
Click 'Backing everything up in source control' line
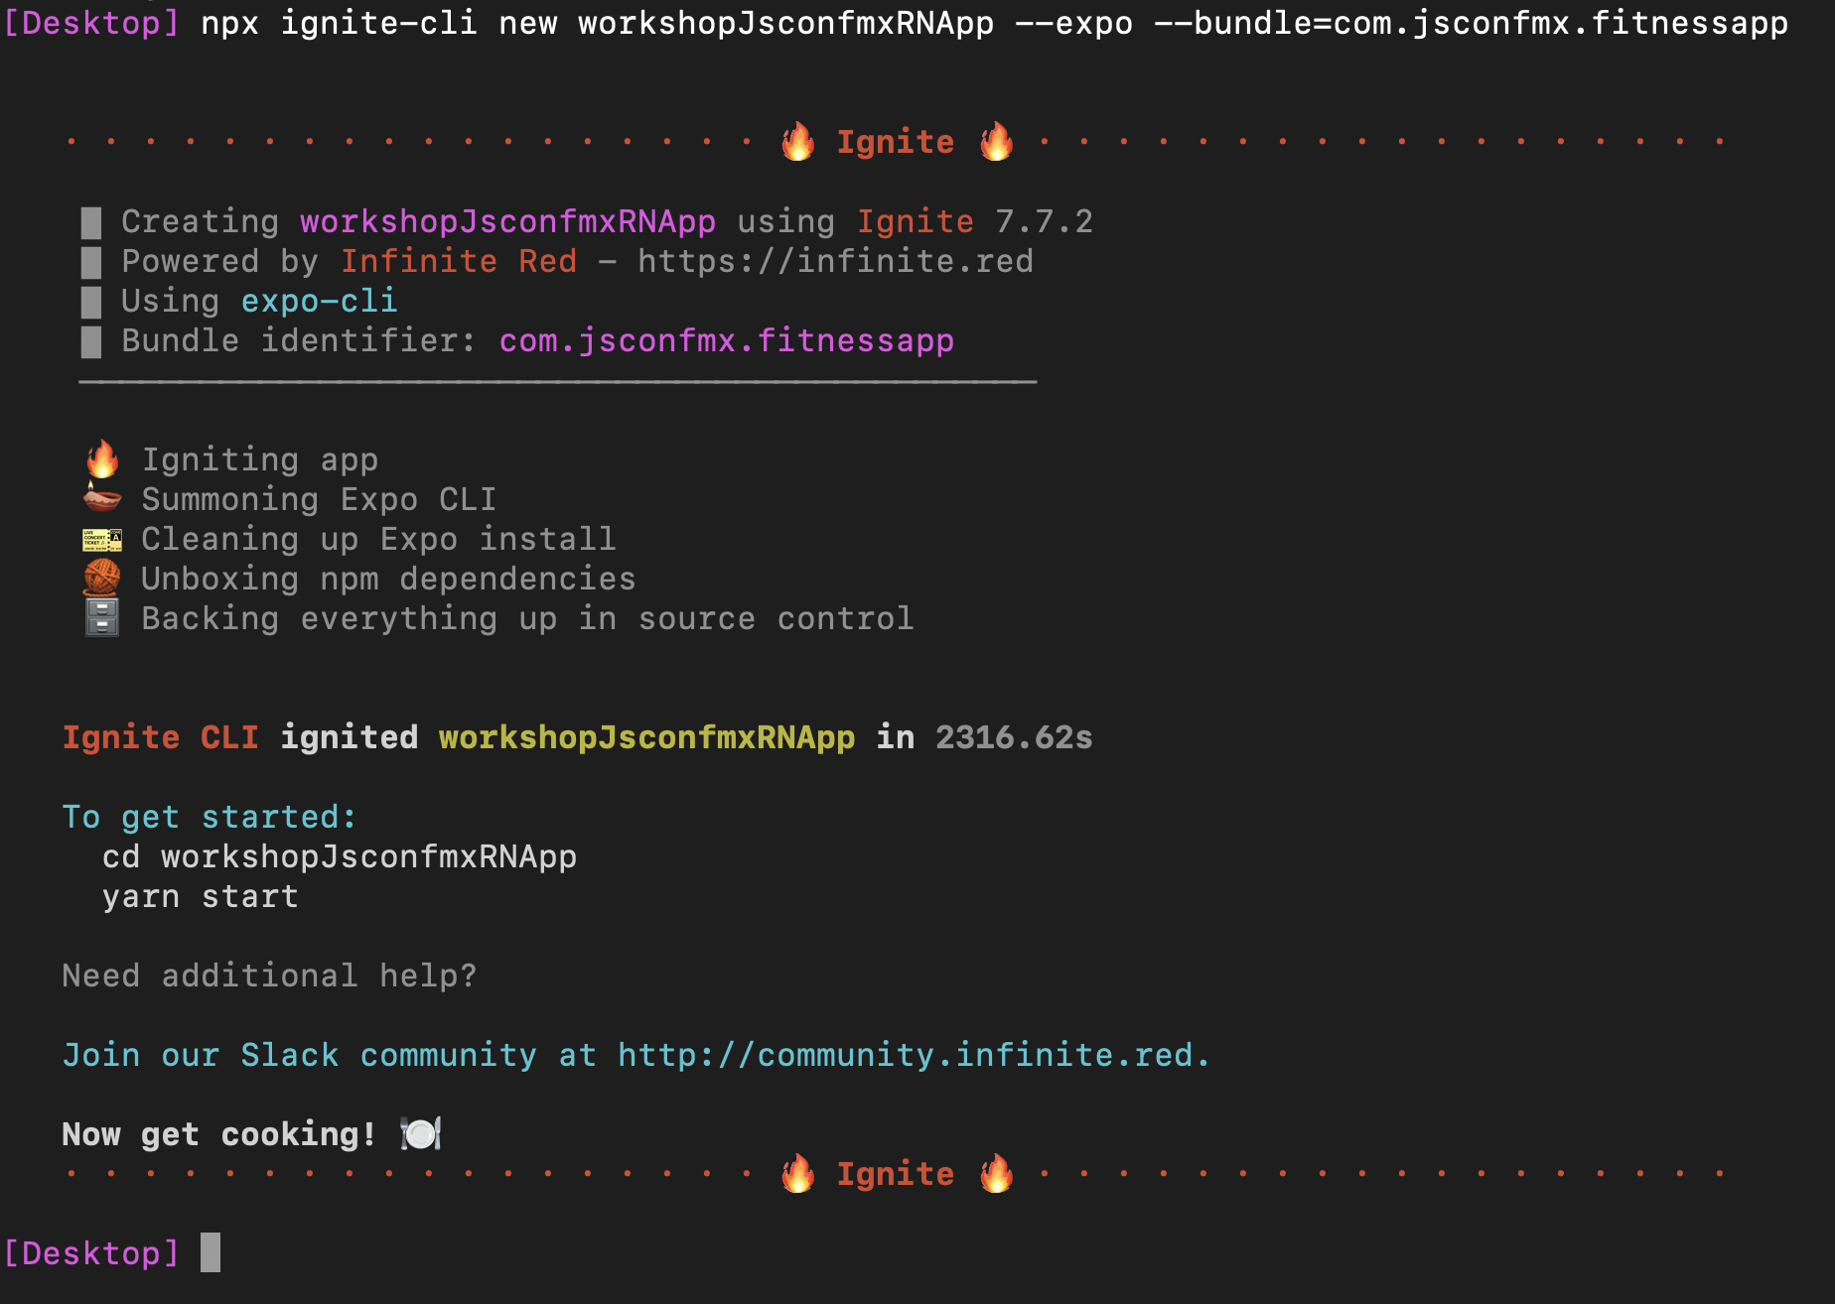pyautogui.click(x=527, y=618)
